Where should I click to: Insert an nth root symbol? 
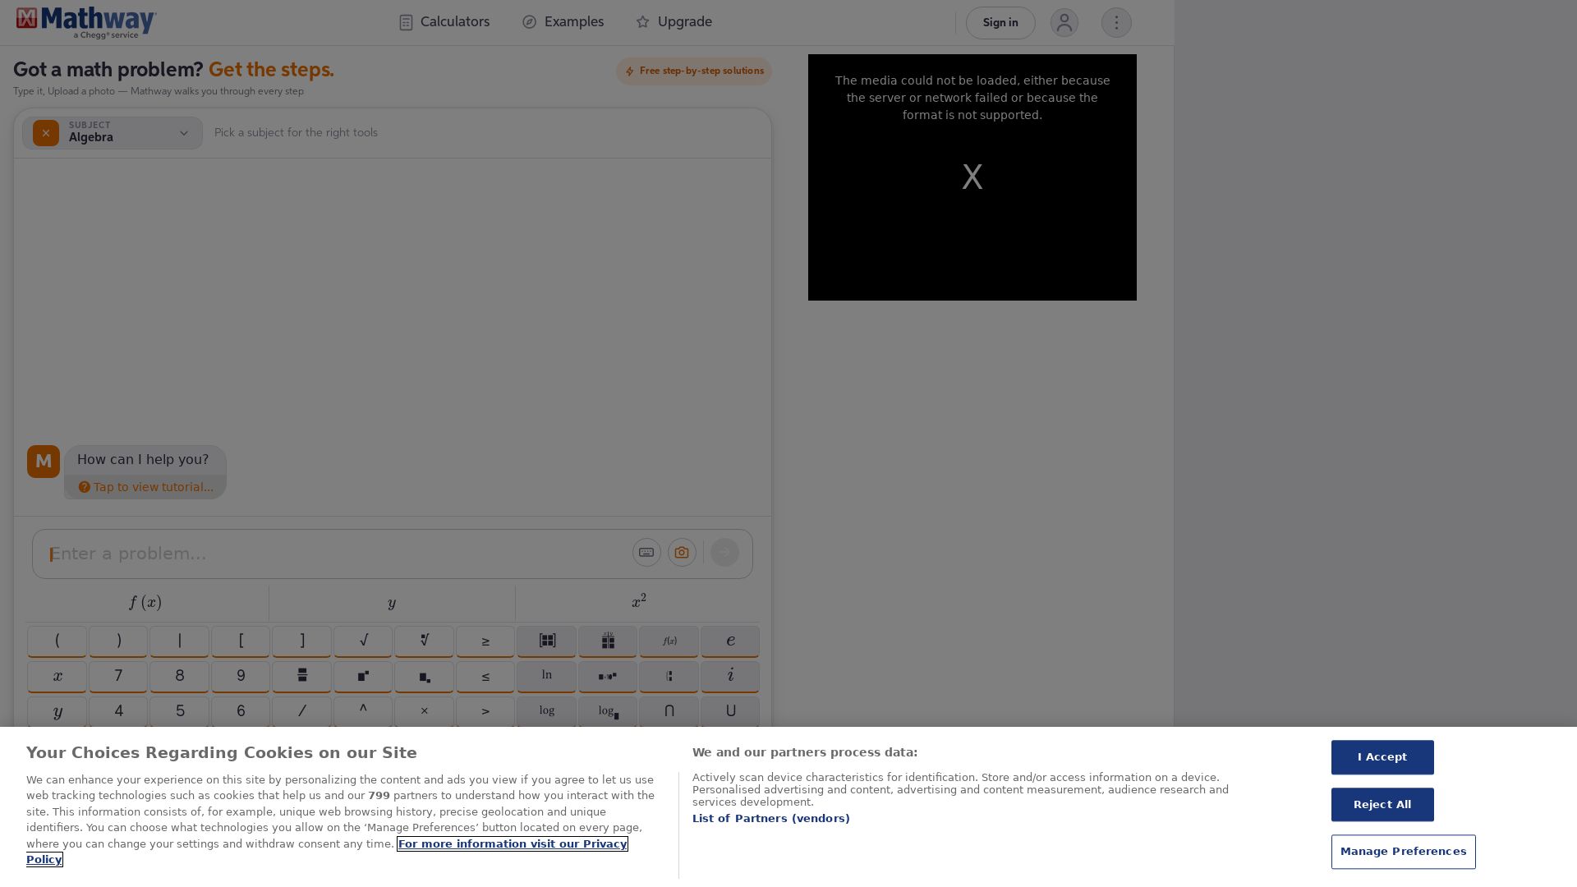click(x=424, y=641)
